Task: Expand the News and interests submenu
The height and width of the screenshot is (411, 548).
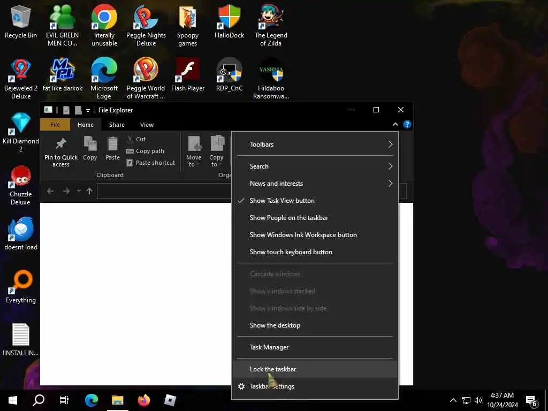Action: [315, 184]
